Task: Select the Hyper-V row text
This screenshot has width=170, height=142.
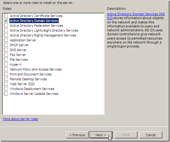Action: (16, 64)
